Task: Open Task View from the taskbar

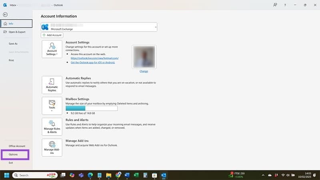Action: point(63,175)
